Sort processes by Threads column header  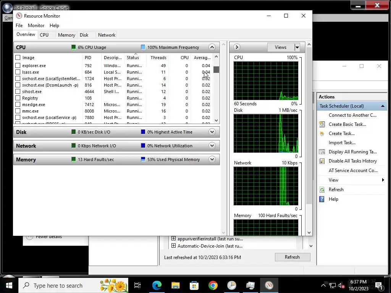click(158, 58)
